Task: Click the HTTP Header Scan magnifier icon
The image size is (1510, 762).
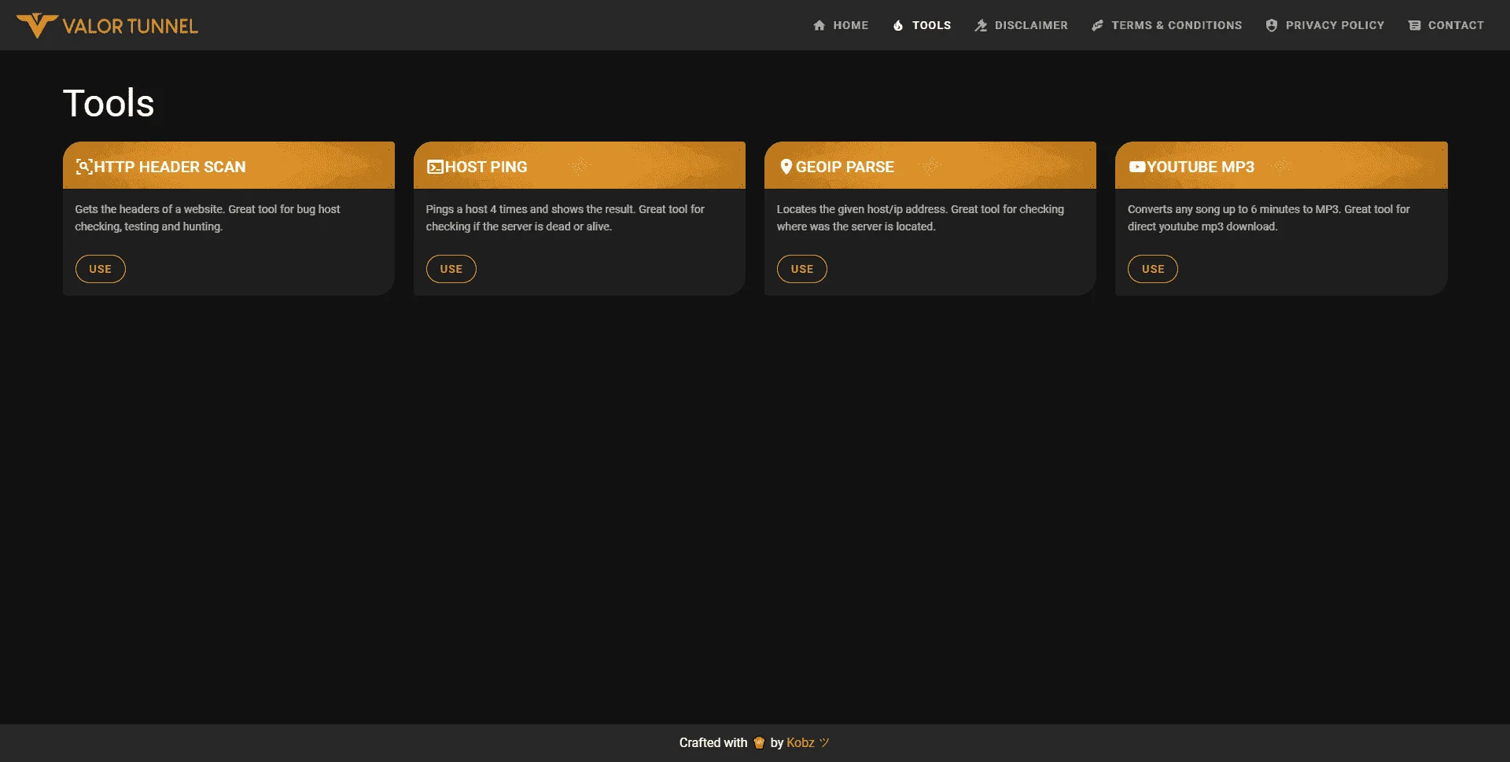Action: coord(84,167)
